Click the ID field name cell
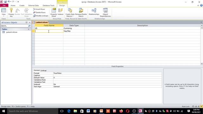Image resolution: width=203 pixels, height=114 pixels. (49, 28)
